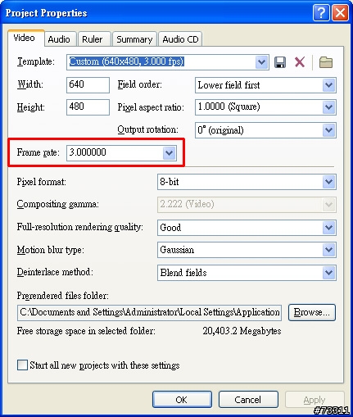Open the Pixel aspect ratio dropdown

(328, 107)
